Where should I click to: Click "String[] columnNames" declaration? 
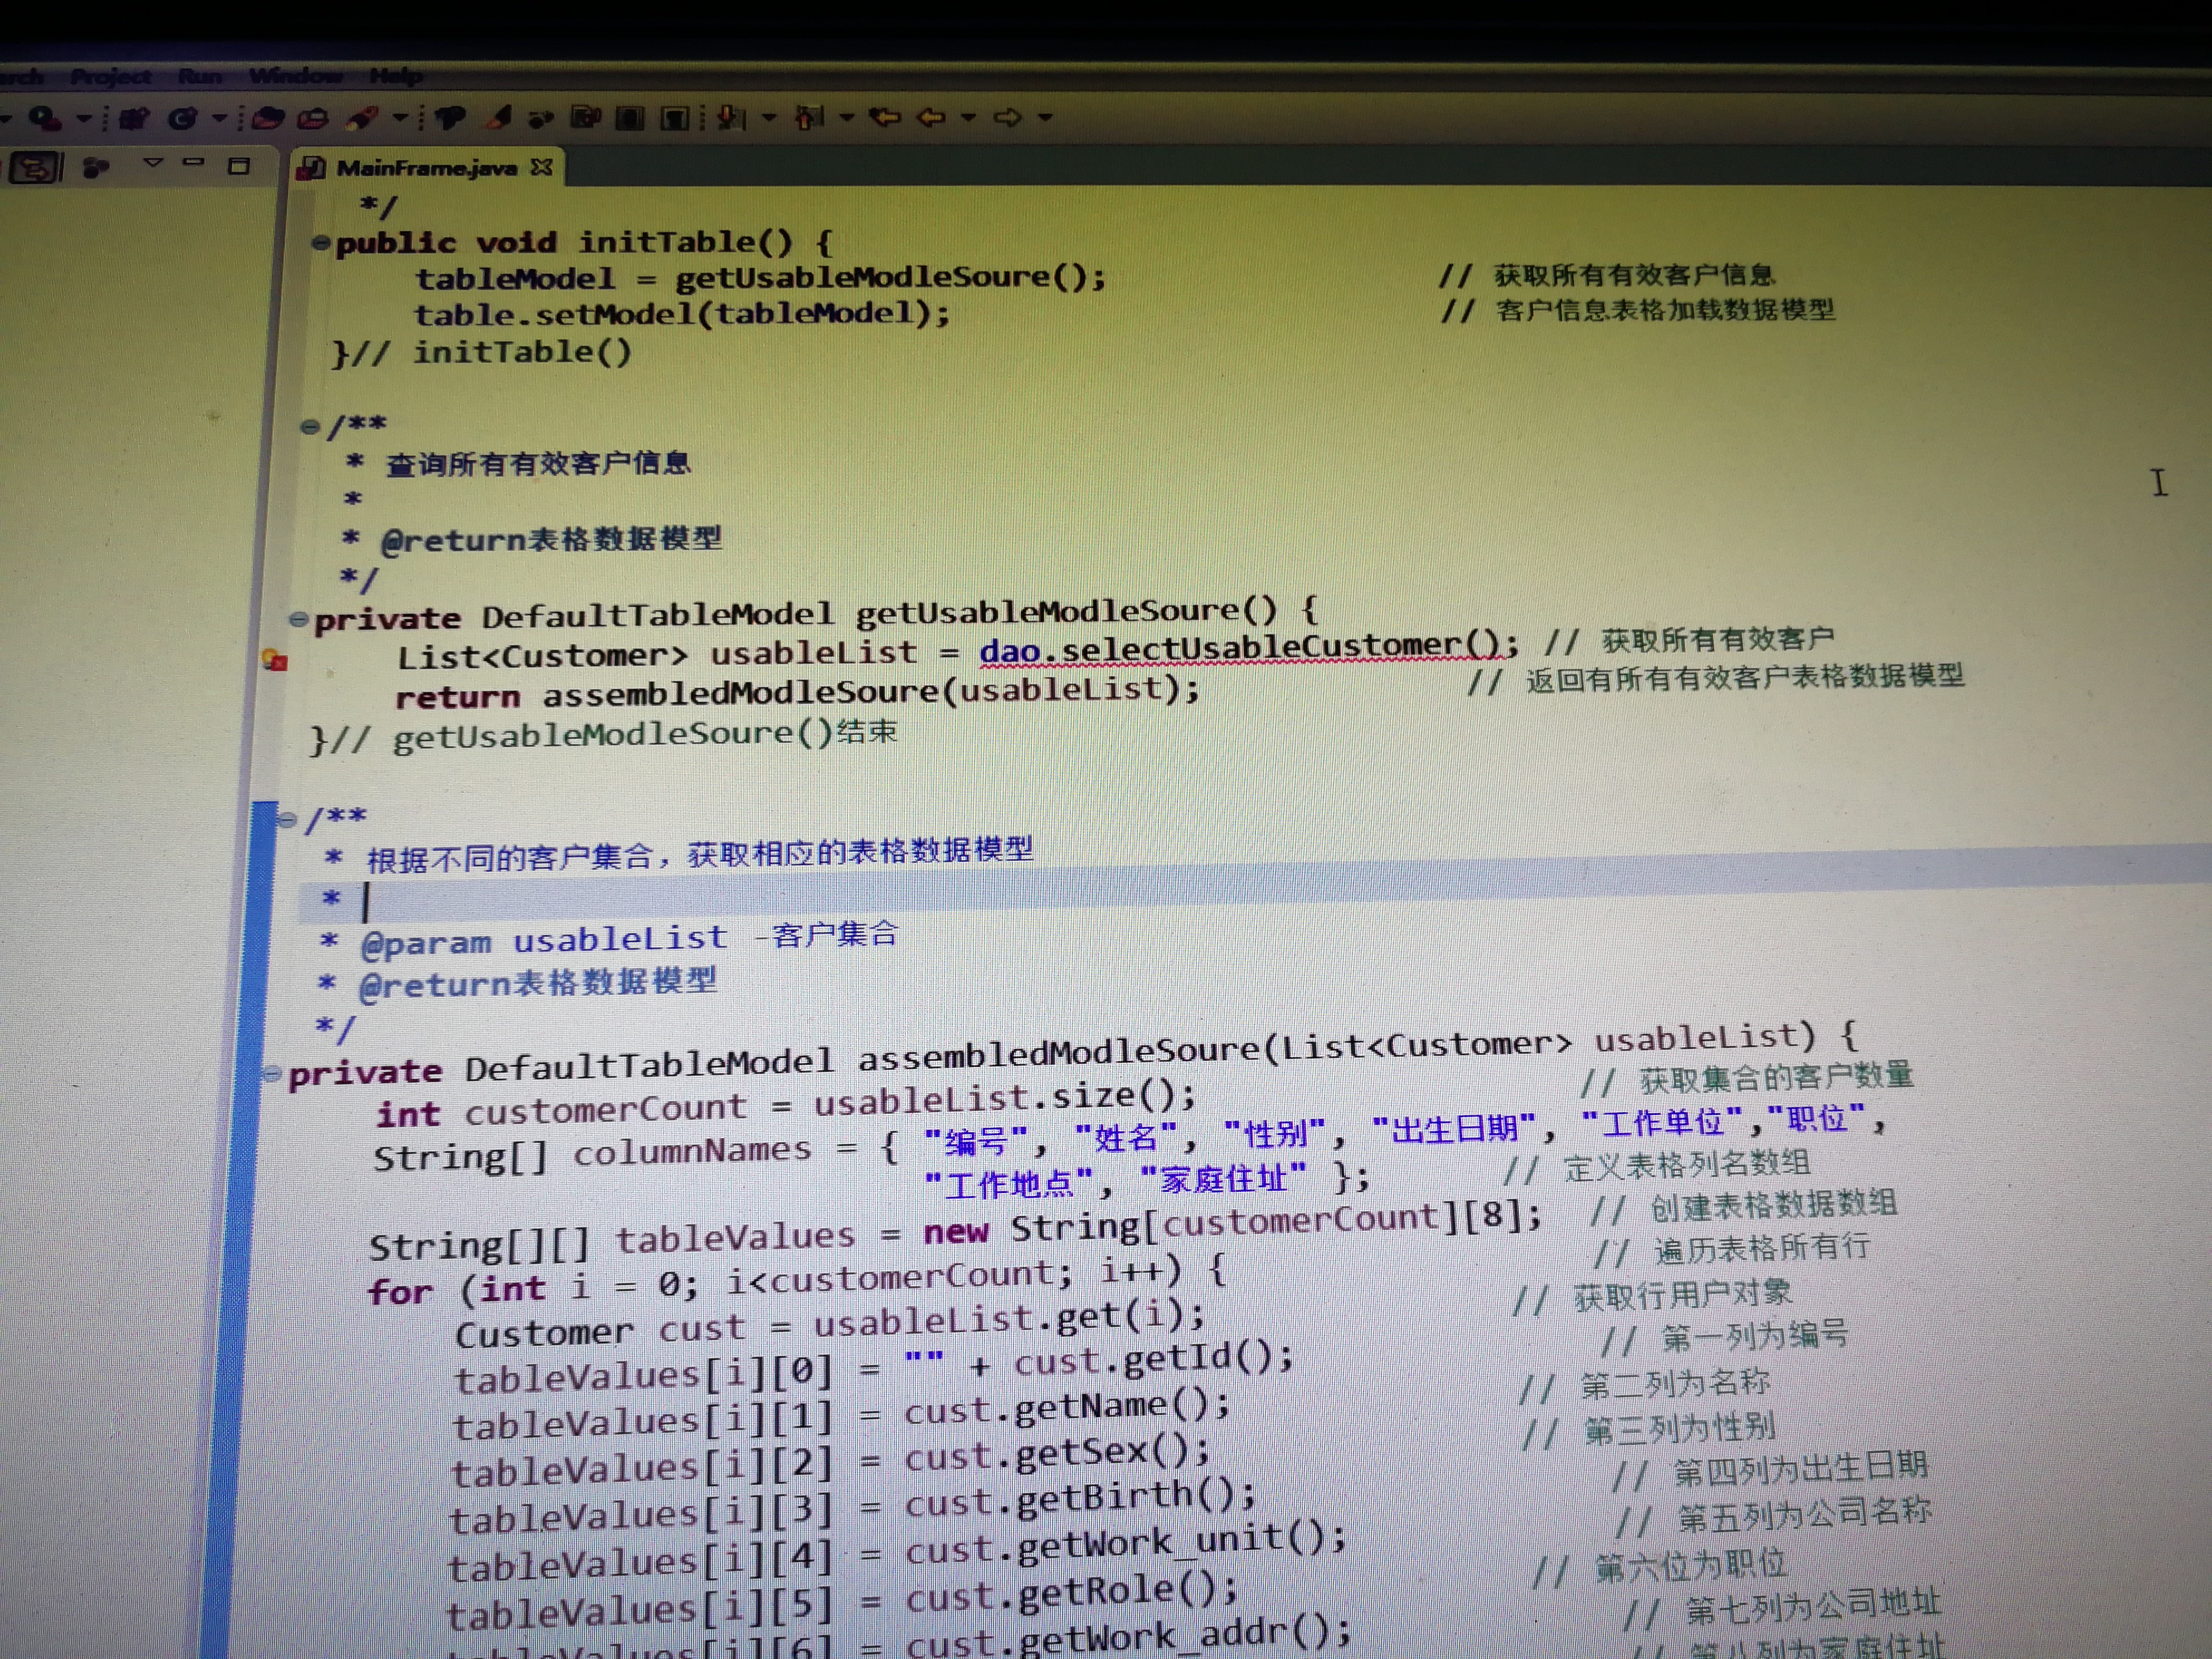point(592,1154)
